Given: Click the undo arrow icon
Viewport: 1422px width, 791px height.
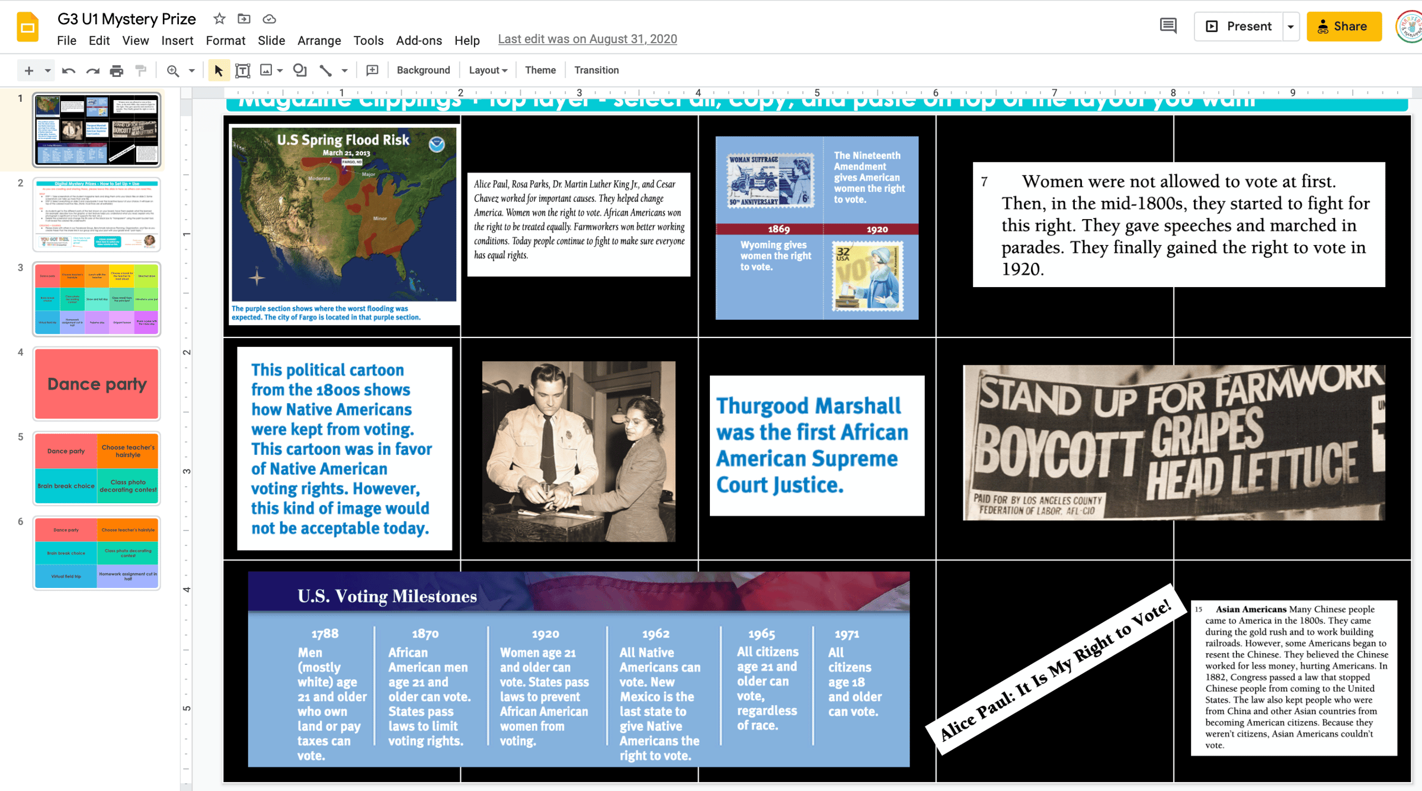Looking at the screenshot, I should coord(69,70).
